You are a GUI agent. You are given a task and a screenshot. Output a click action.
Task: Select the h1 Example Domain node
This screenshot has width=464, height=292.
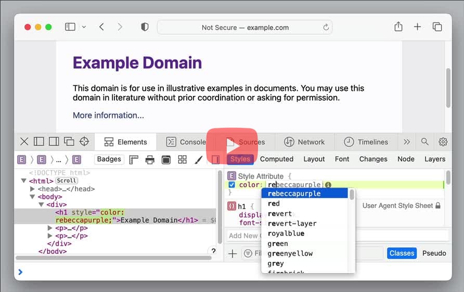(115, 216)
